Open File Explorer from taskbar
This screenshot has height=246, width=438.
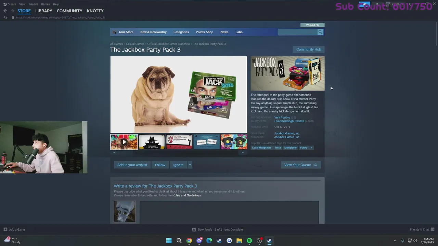[239, 241]
